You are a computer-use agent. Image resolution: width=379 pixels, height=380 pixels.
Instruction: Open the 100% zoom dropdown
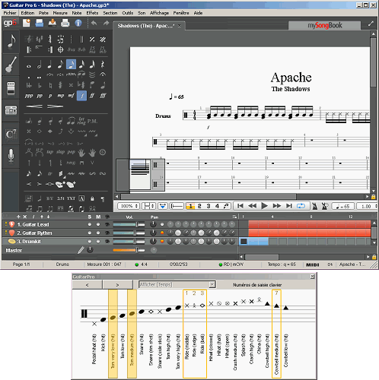tap(129, 206)
